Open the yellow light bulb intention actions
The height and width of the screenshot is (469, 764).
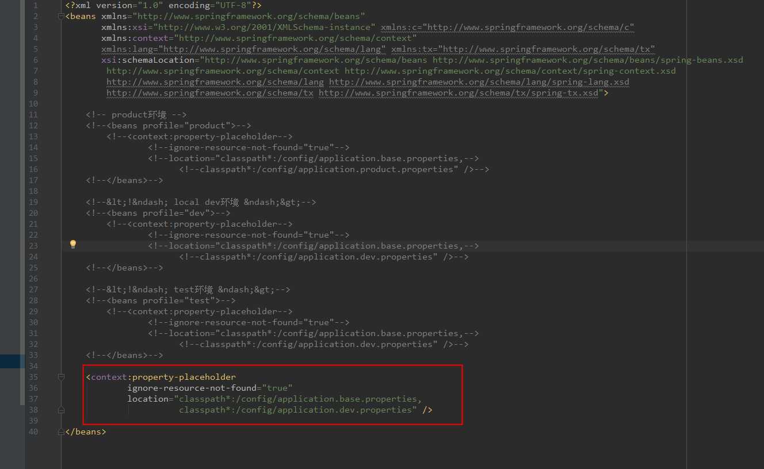tap(73, 245)
